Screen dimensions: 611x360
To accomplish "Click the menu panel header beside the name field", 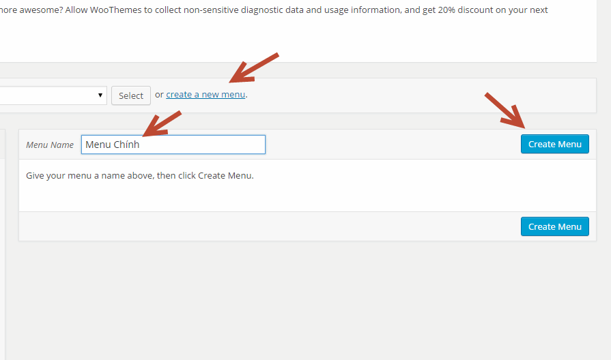I will (389, 145).
